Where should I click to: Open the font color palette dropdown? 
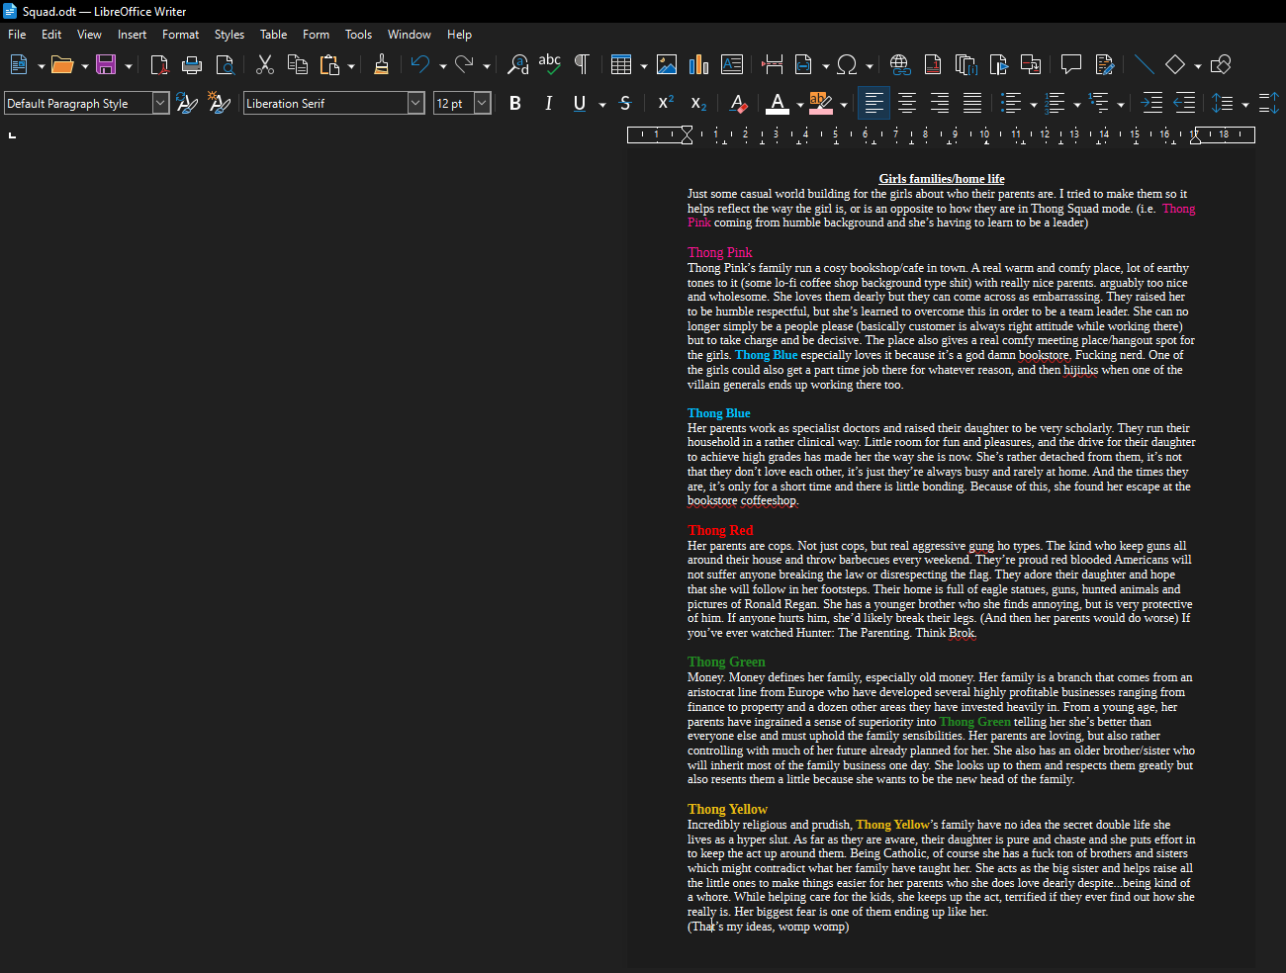coord(799,104)
